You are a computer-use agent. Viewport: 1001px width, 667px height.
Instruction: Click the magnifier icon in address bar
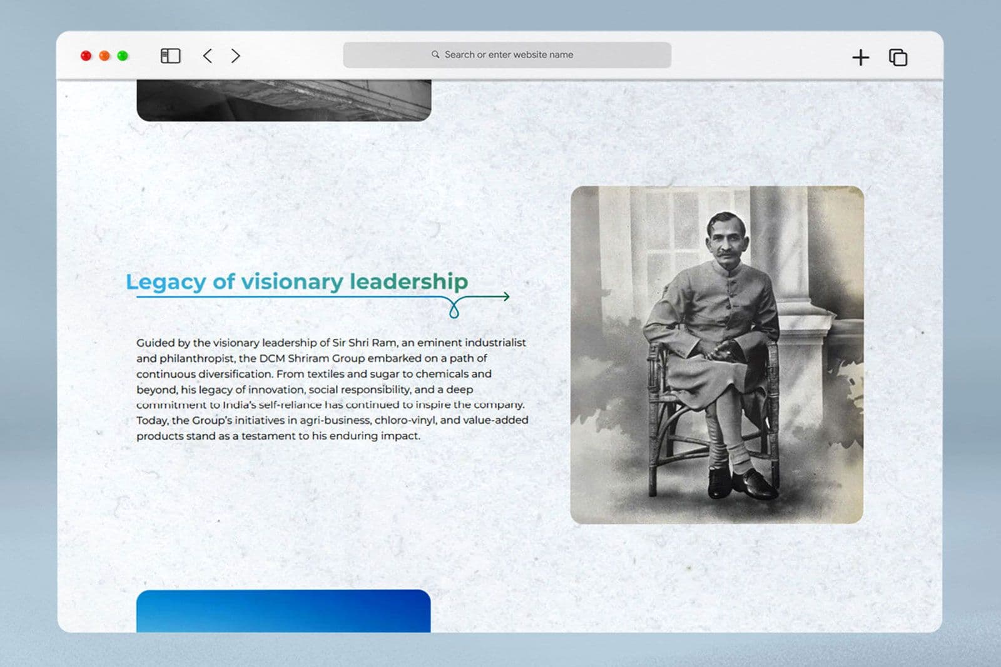point(435,54)
